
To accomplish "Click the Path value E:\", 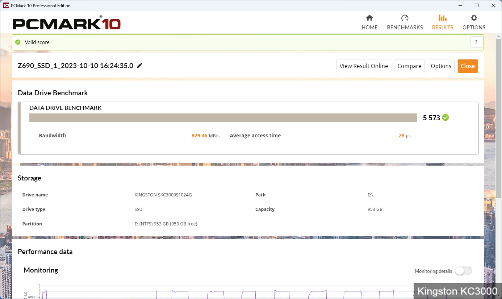I will [370, 195].
